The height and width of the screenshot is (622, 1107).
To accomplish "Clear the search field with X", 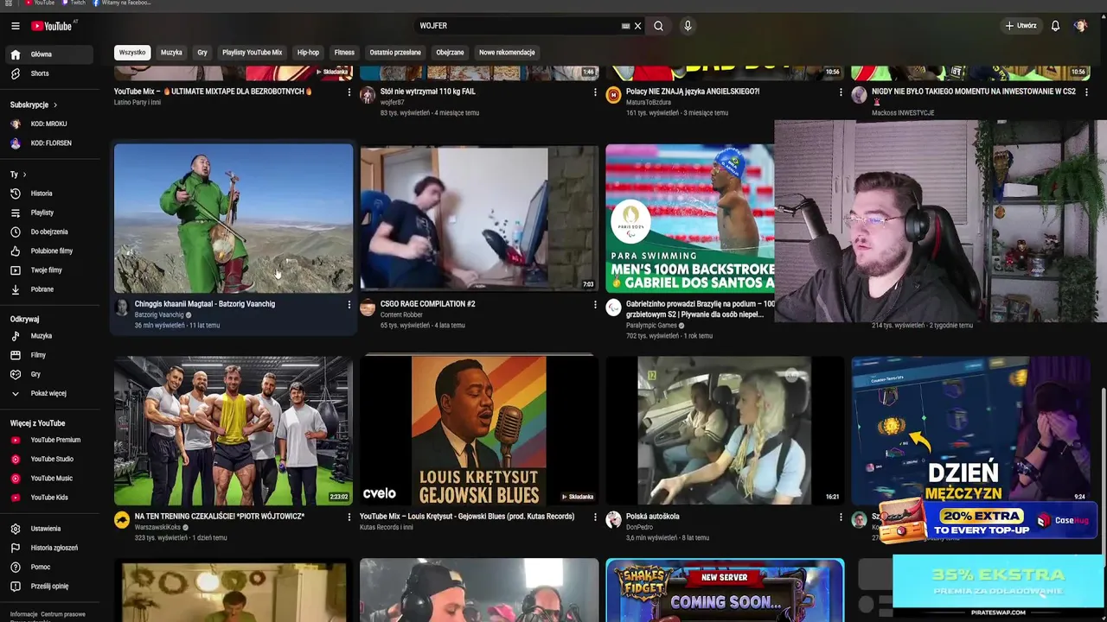I will tap(637, 26).
